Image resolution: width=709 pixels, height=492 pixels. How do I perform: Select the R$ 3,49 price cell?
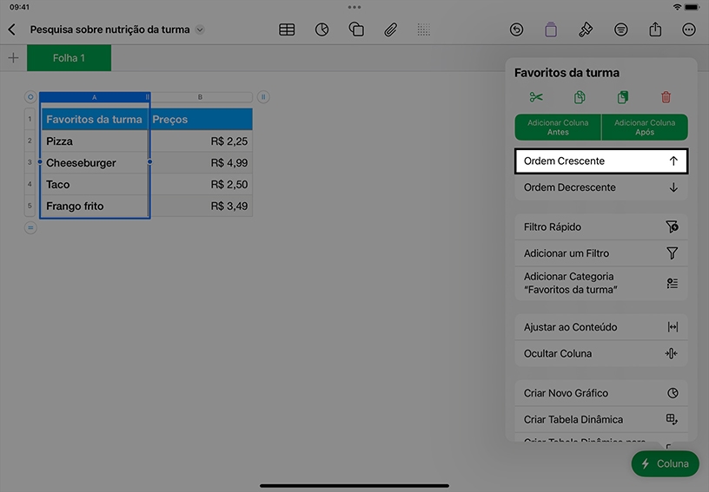pyautogui.click(x=201, y=207)
